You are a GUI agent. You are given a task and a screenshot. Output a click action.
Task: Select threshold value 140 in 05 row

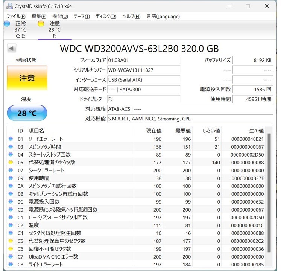pyautogui.click(x=216, y=163)
